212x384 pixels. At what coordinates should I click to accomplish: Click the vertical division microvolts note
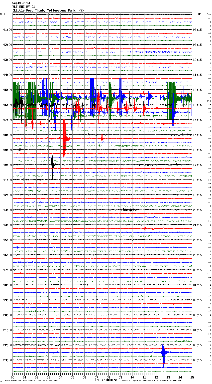tap(32, 380)
